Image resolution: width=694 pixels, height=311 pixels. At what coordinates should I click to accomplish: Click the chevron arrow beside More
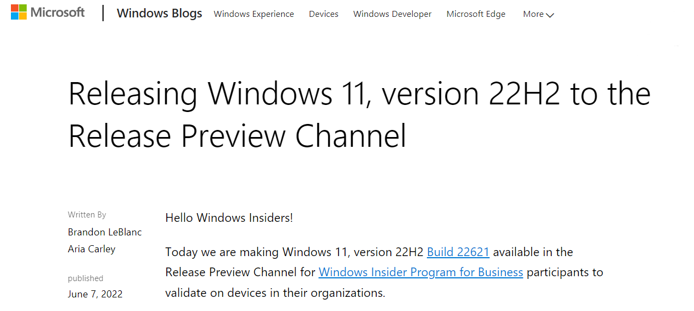click(x=550, y=15)
